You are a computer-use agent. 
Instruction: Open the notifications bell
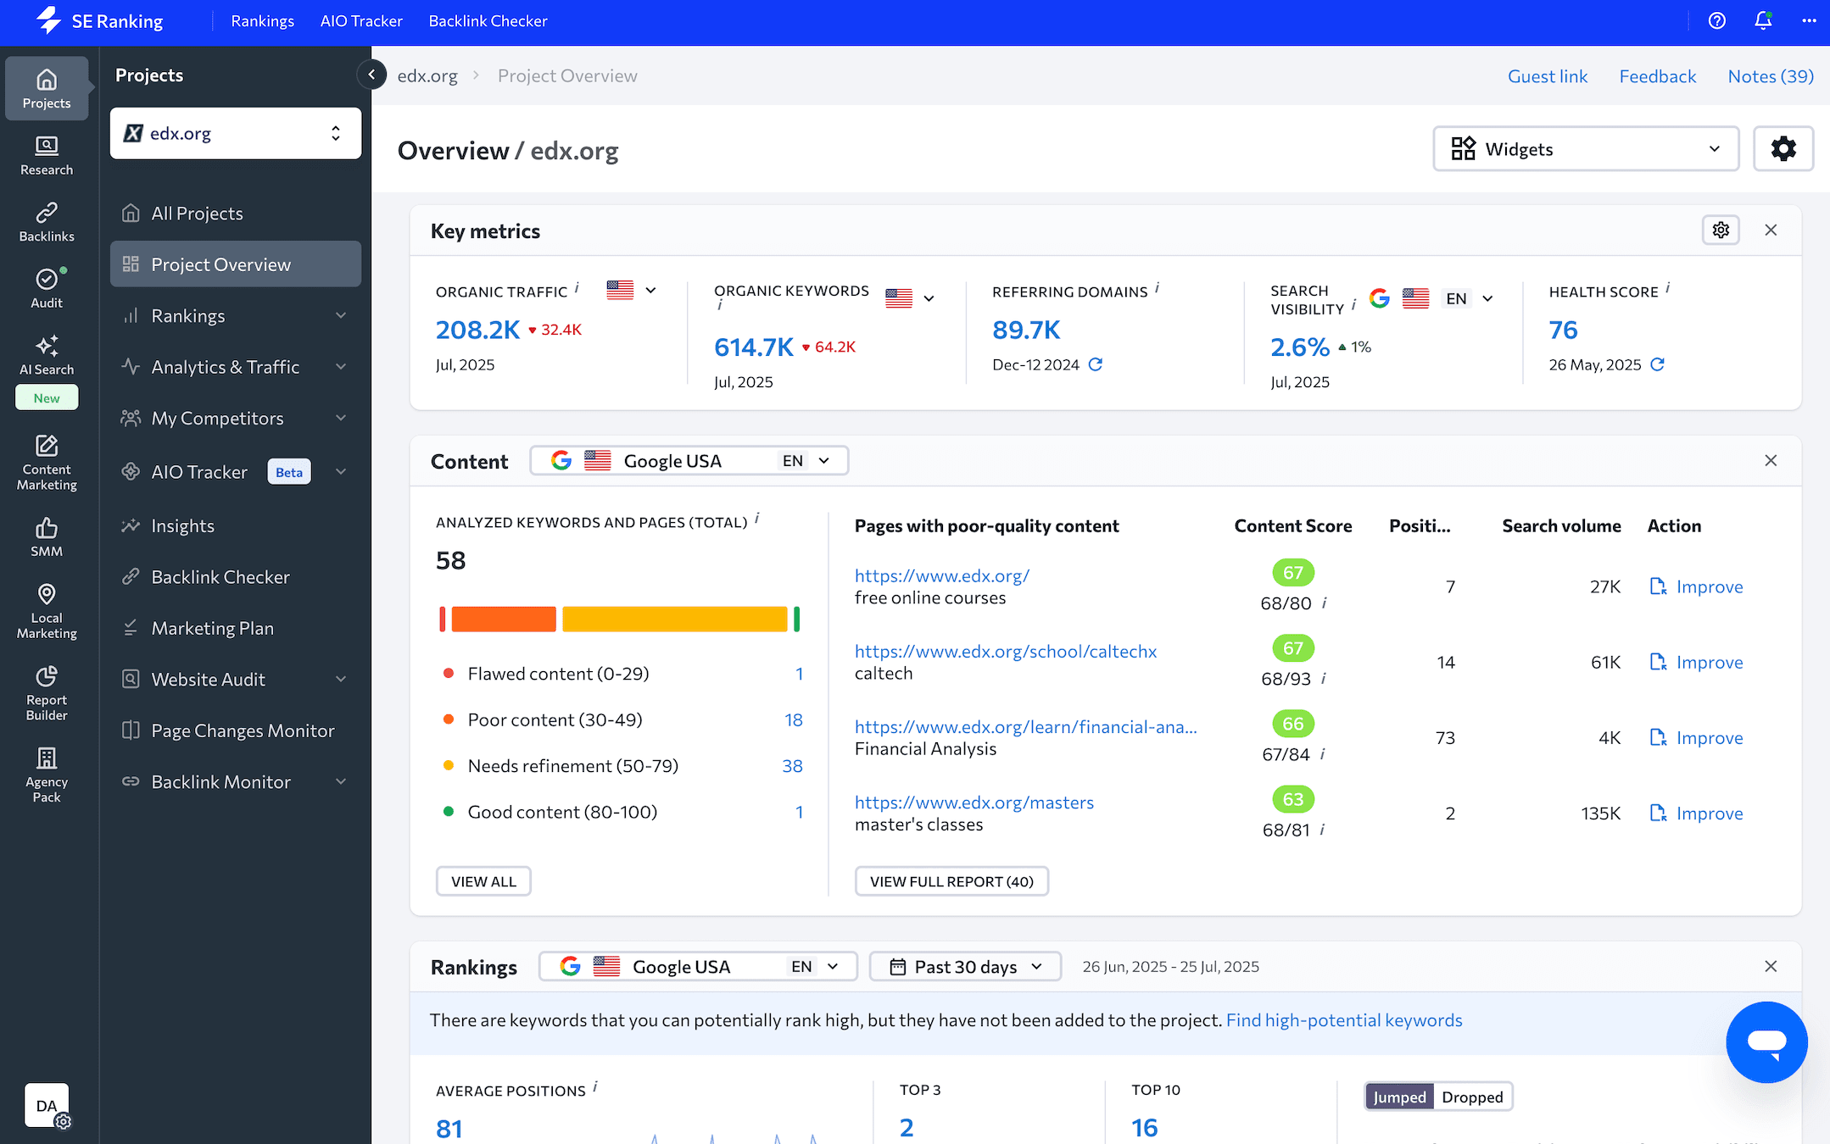pos(1763,20)
